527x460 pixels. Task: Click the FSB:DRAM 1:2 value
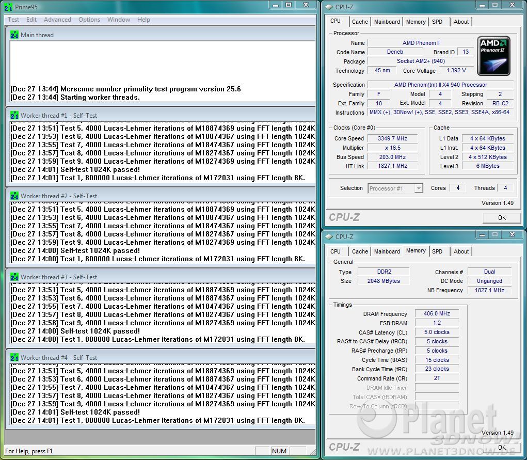tap(437, 323)
